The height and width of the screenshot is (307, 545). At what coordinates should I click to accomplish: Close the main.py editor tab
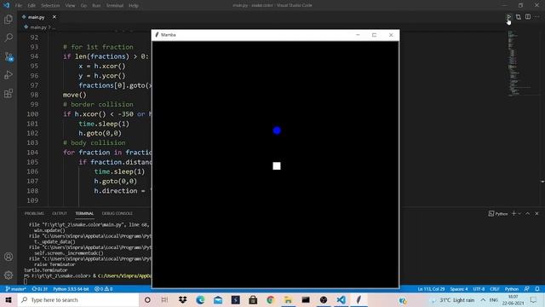(54, 17)
